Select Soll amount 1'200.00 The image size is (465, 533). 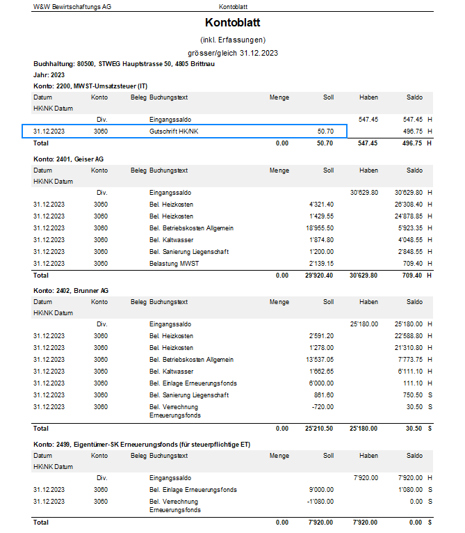point(321,252)
